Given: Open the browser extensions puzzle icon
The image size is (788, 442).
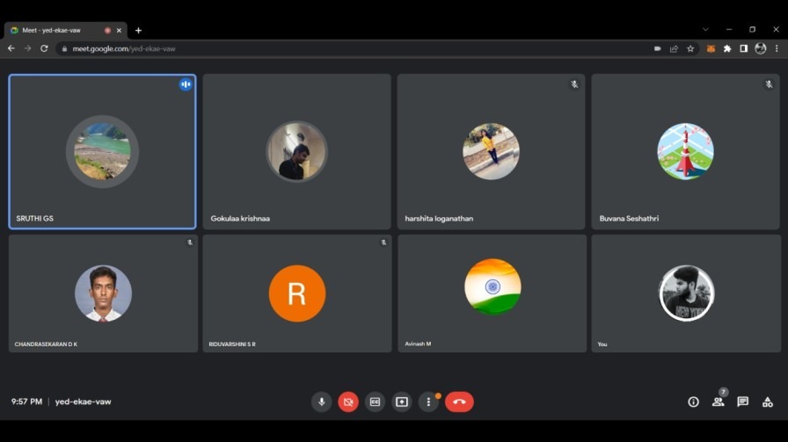Looking at the screenshot, I should point(727,48).
